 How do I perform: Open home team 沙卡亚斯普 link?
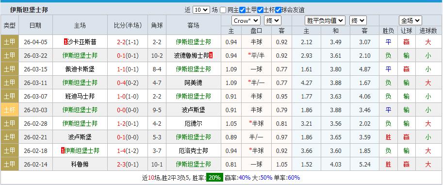82,42
